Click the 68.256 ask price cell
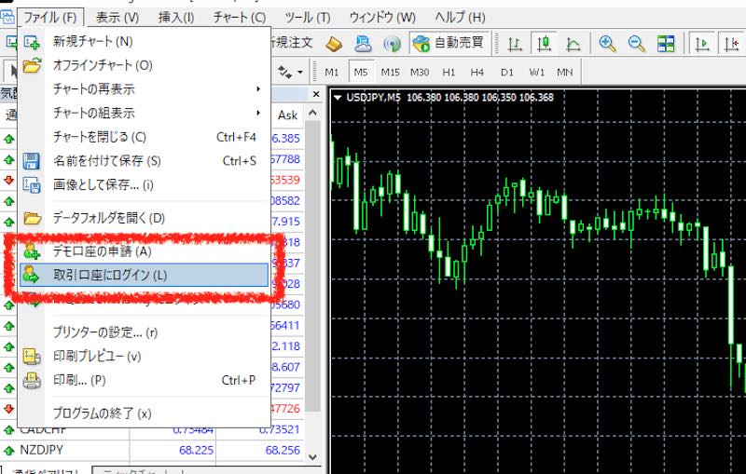The width and height of the screenshot is (746, 474). pyautogui.click(x=283, y=450)
